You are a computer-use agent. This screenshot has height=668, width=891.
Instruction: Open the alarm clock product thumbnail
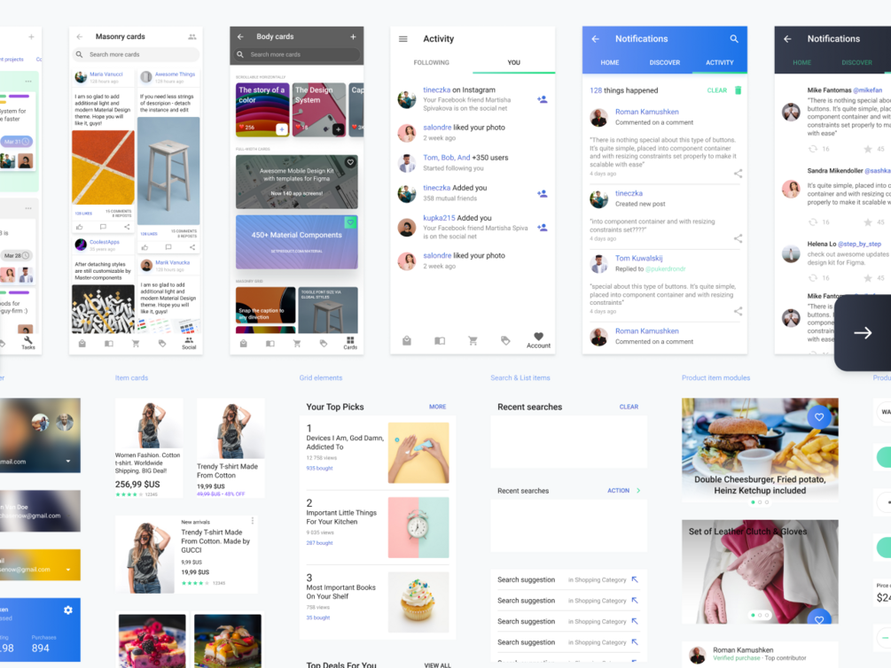coord(418,527)
